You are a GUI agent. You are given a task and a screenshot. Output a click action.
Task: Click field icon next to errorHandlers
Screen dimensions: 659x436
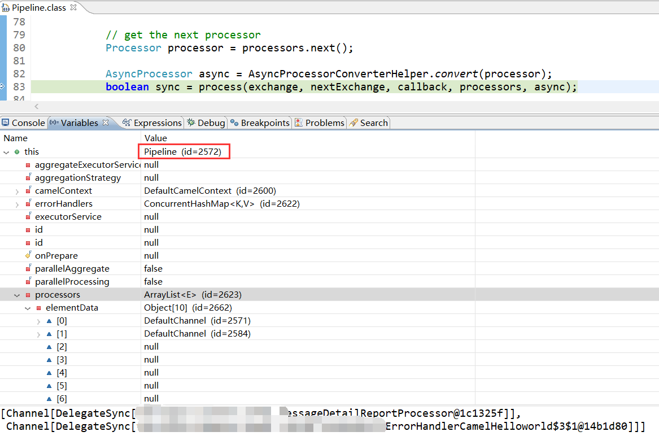pos(28,203)
